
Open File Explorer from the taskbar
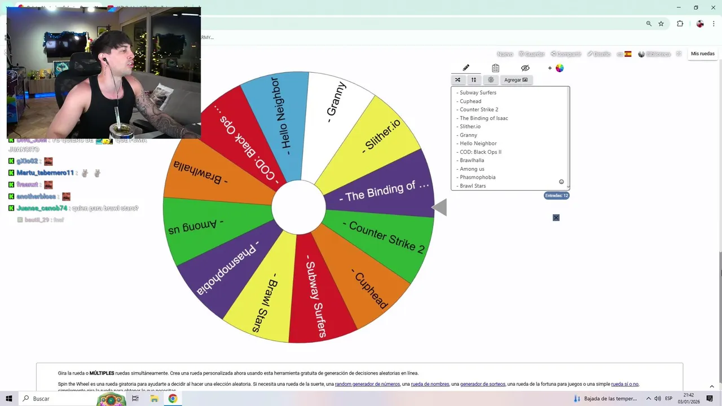tap(154, 399)
